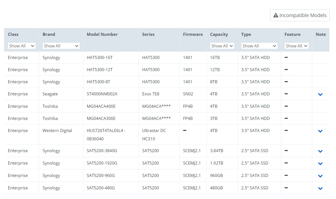
Task: Expand the note for SAT5200-480G
Action: tap(320, 188)
